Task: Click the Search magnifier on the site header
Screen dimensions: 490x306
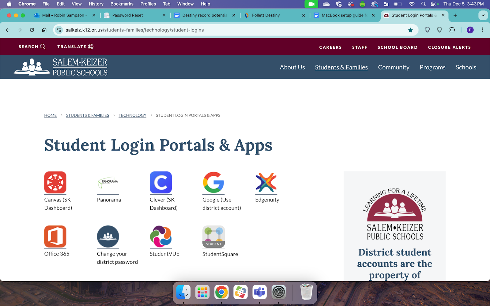Action: pyautogui.click(x=43, y=47)
